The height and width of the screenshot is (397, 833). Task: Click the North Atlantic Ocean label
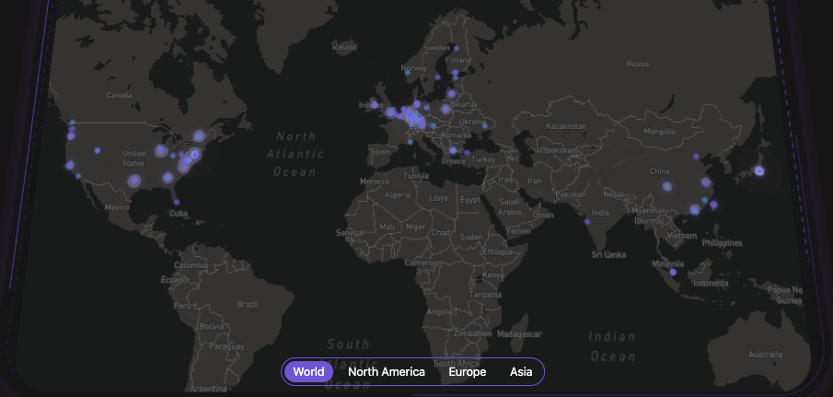(x=295, y=154)
